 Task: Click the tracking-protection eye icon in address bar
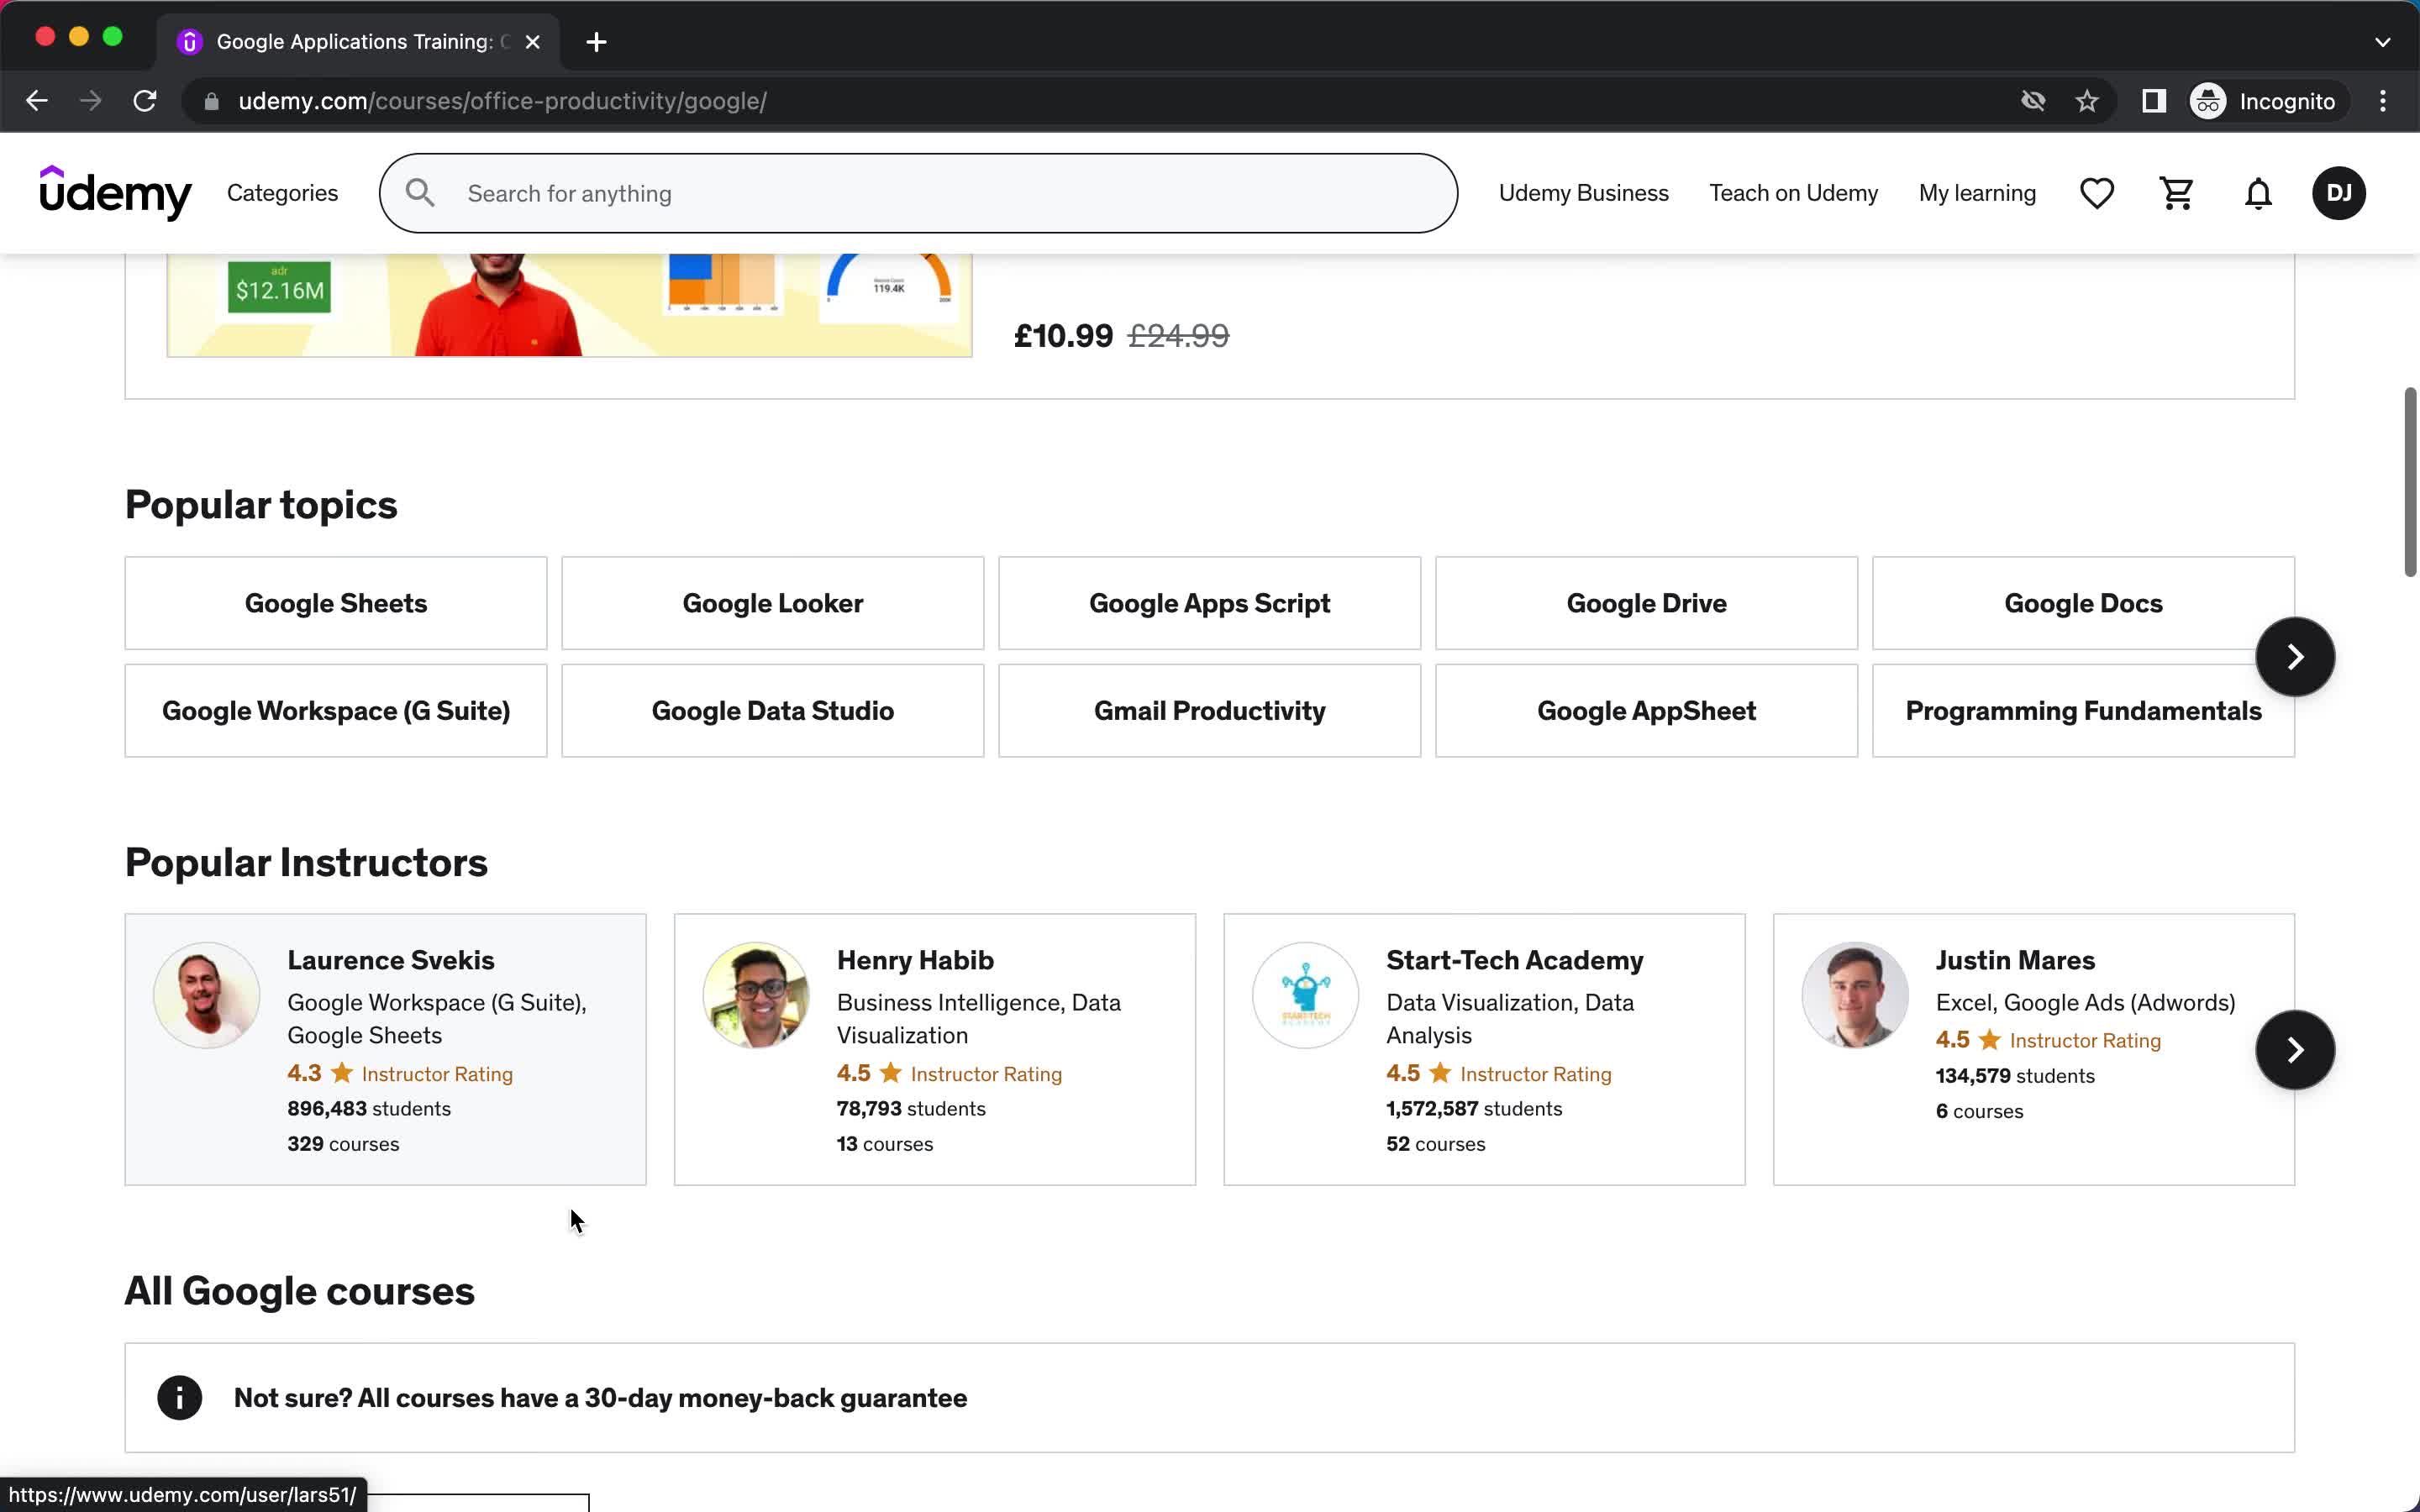point(2032,101)
